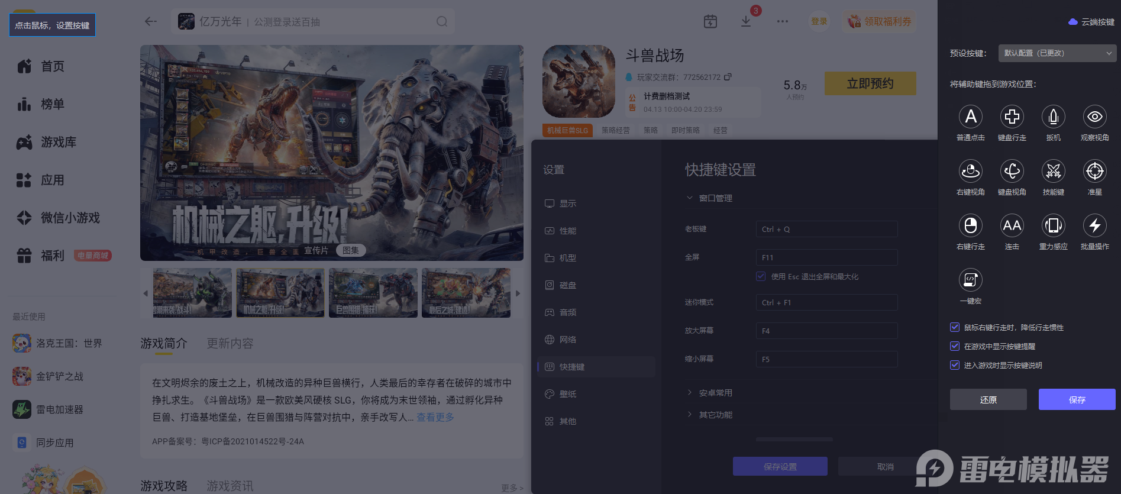Select the 技能键 crossed swords icon
Screen dimensions: 1121x494
pyautogui.click(x=1054, y=171)
